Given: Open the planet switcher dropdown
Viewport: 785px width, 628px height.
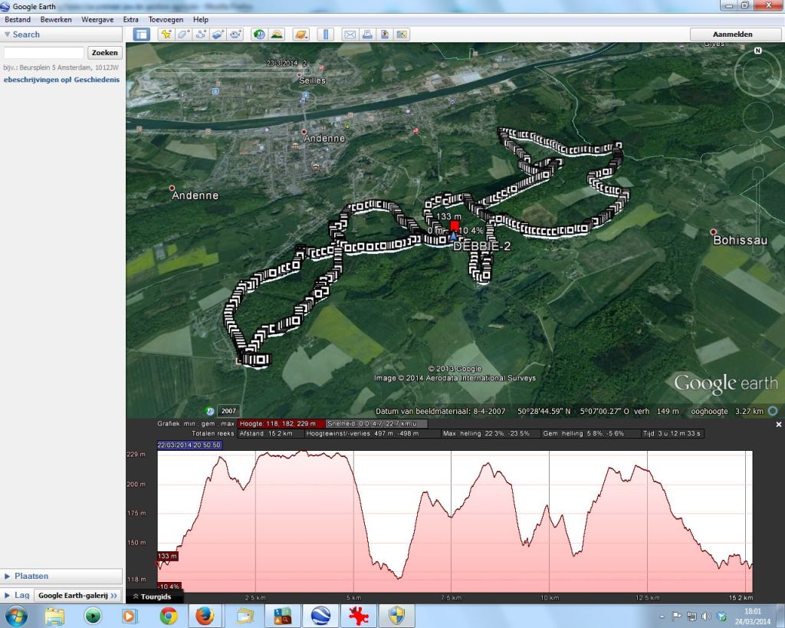Looking at the screenshot, I should 301,35.
